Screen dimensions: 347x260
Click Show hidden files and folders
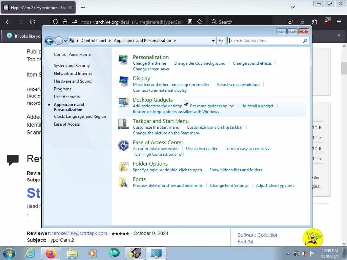pos(236,170)
